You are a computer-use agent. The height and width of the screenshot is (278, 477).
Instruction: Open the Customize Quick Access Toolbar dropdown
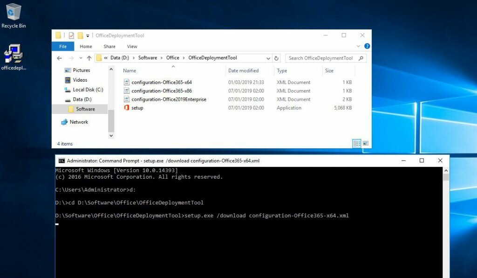(x=88, y=35)
